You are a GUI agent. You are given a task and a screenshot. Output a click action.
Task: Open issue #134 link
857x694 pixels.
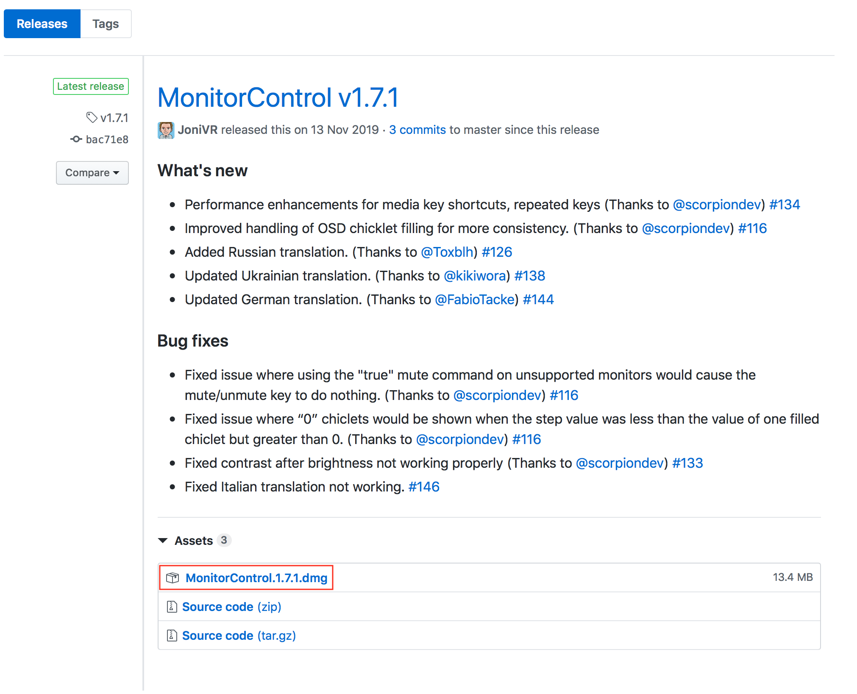click(785, 205)
